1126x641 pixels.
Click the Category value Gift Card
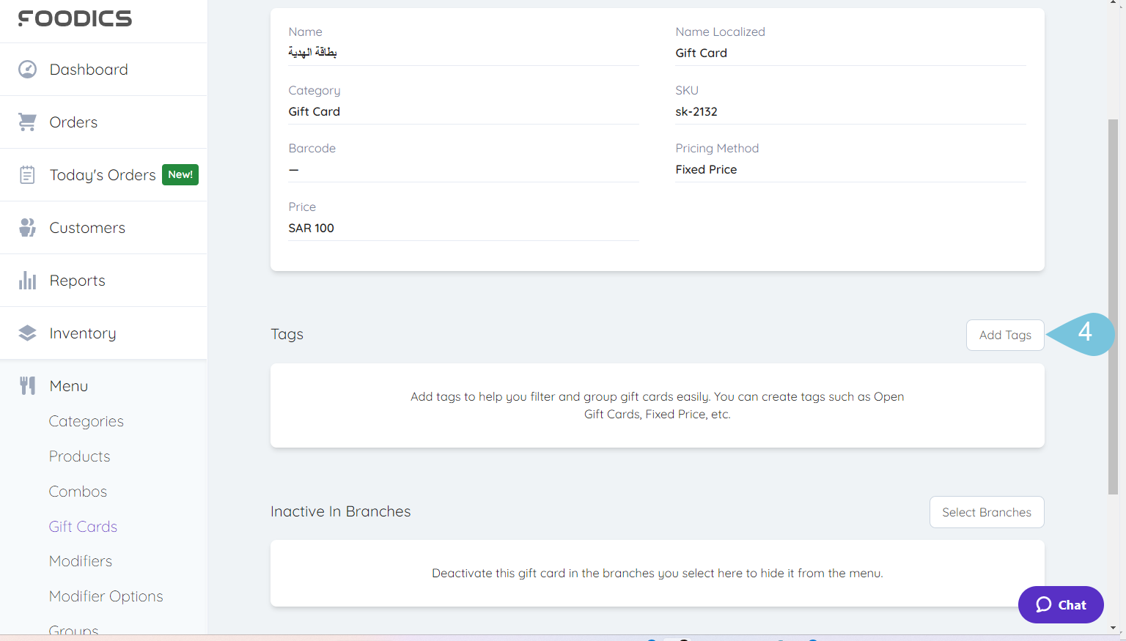[314, 111]
